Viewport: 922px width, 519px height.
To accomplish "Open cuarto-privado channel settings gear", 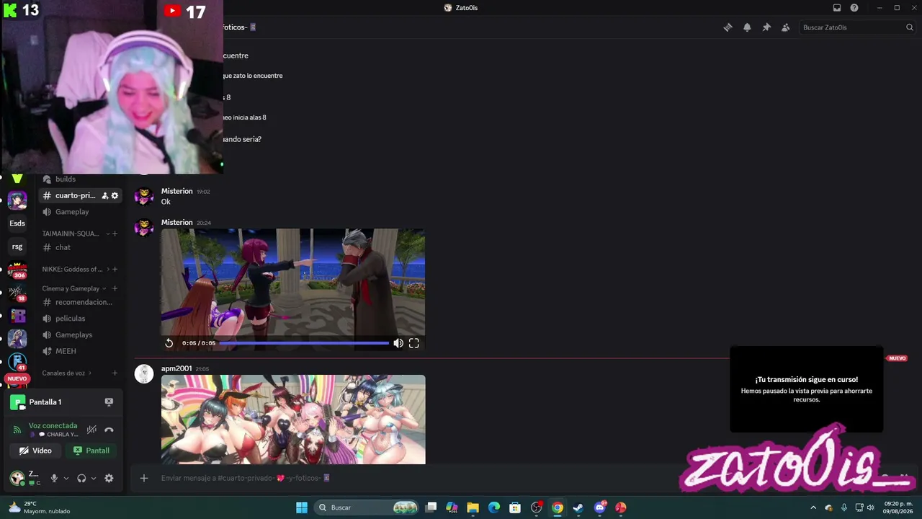I will point(115,195).
